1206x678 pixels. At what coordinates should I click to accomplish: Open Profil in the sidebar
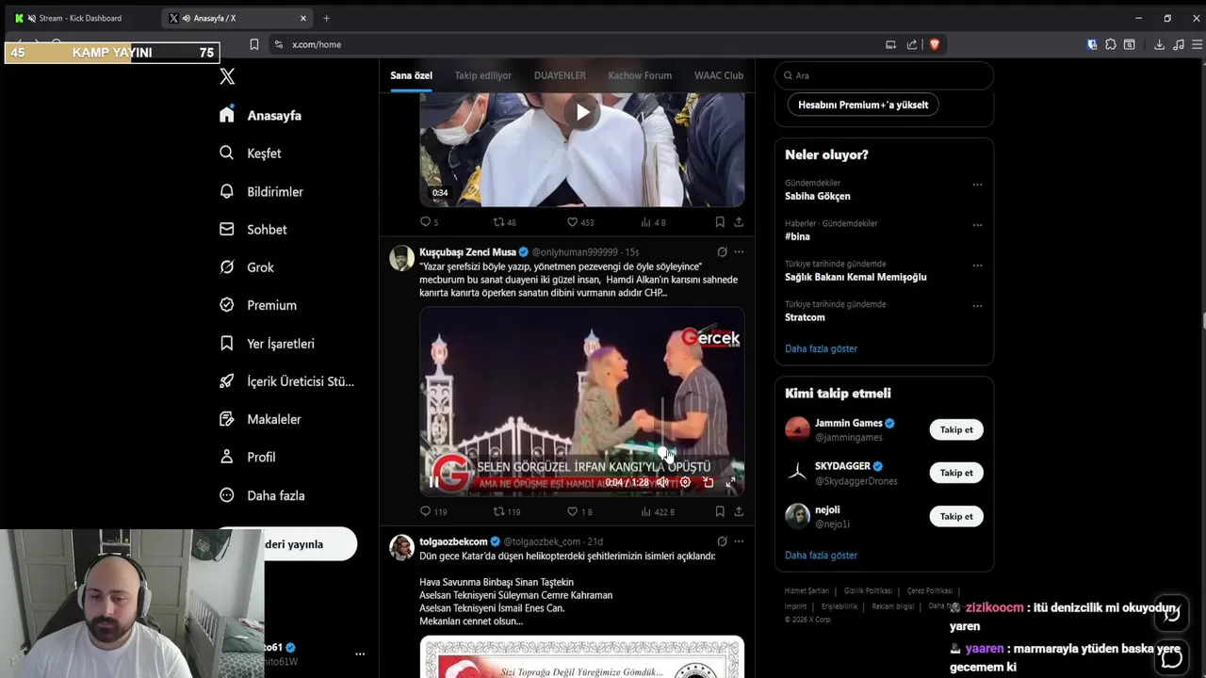(x=247, y=457)
